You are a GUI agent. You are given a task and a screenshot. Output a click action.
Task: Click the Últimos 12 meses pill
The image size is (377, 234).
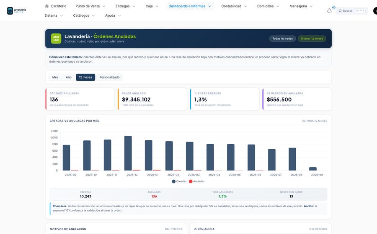[312, 38]
